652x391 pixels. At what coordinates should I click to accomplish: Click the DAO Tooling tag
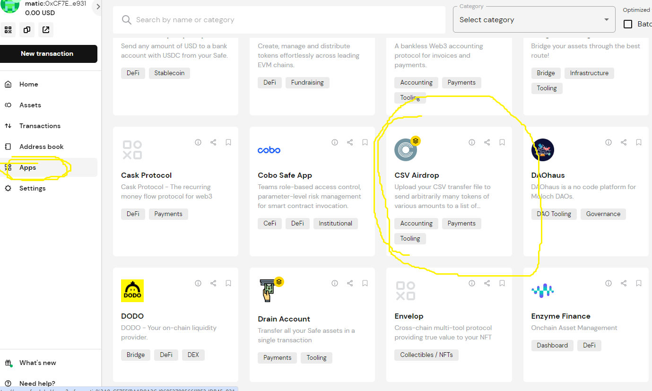[x=554, y=214]
